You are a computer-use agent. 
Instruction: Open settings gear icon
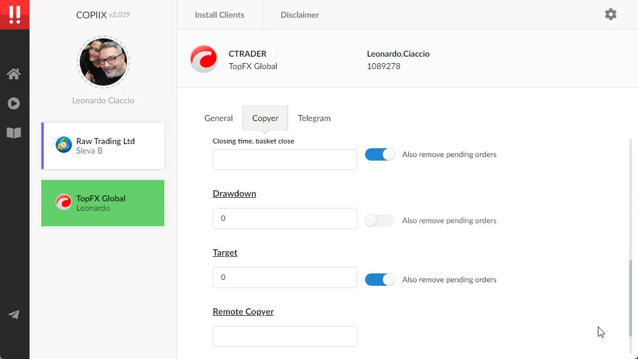coord(610,15)
